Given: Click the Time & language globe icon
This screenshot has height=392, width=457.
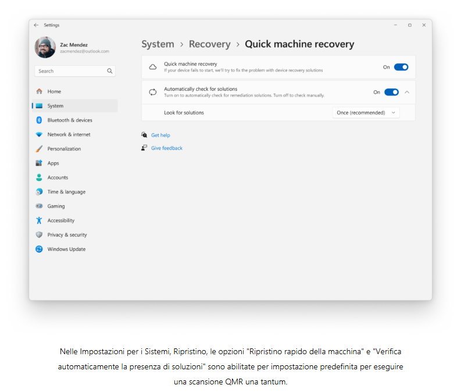Looking at the screenshot, I should [x=39, y=191].
